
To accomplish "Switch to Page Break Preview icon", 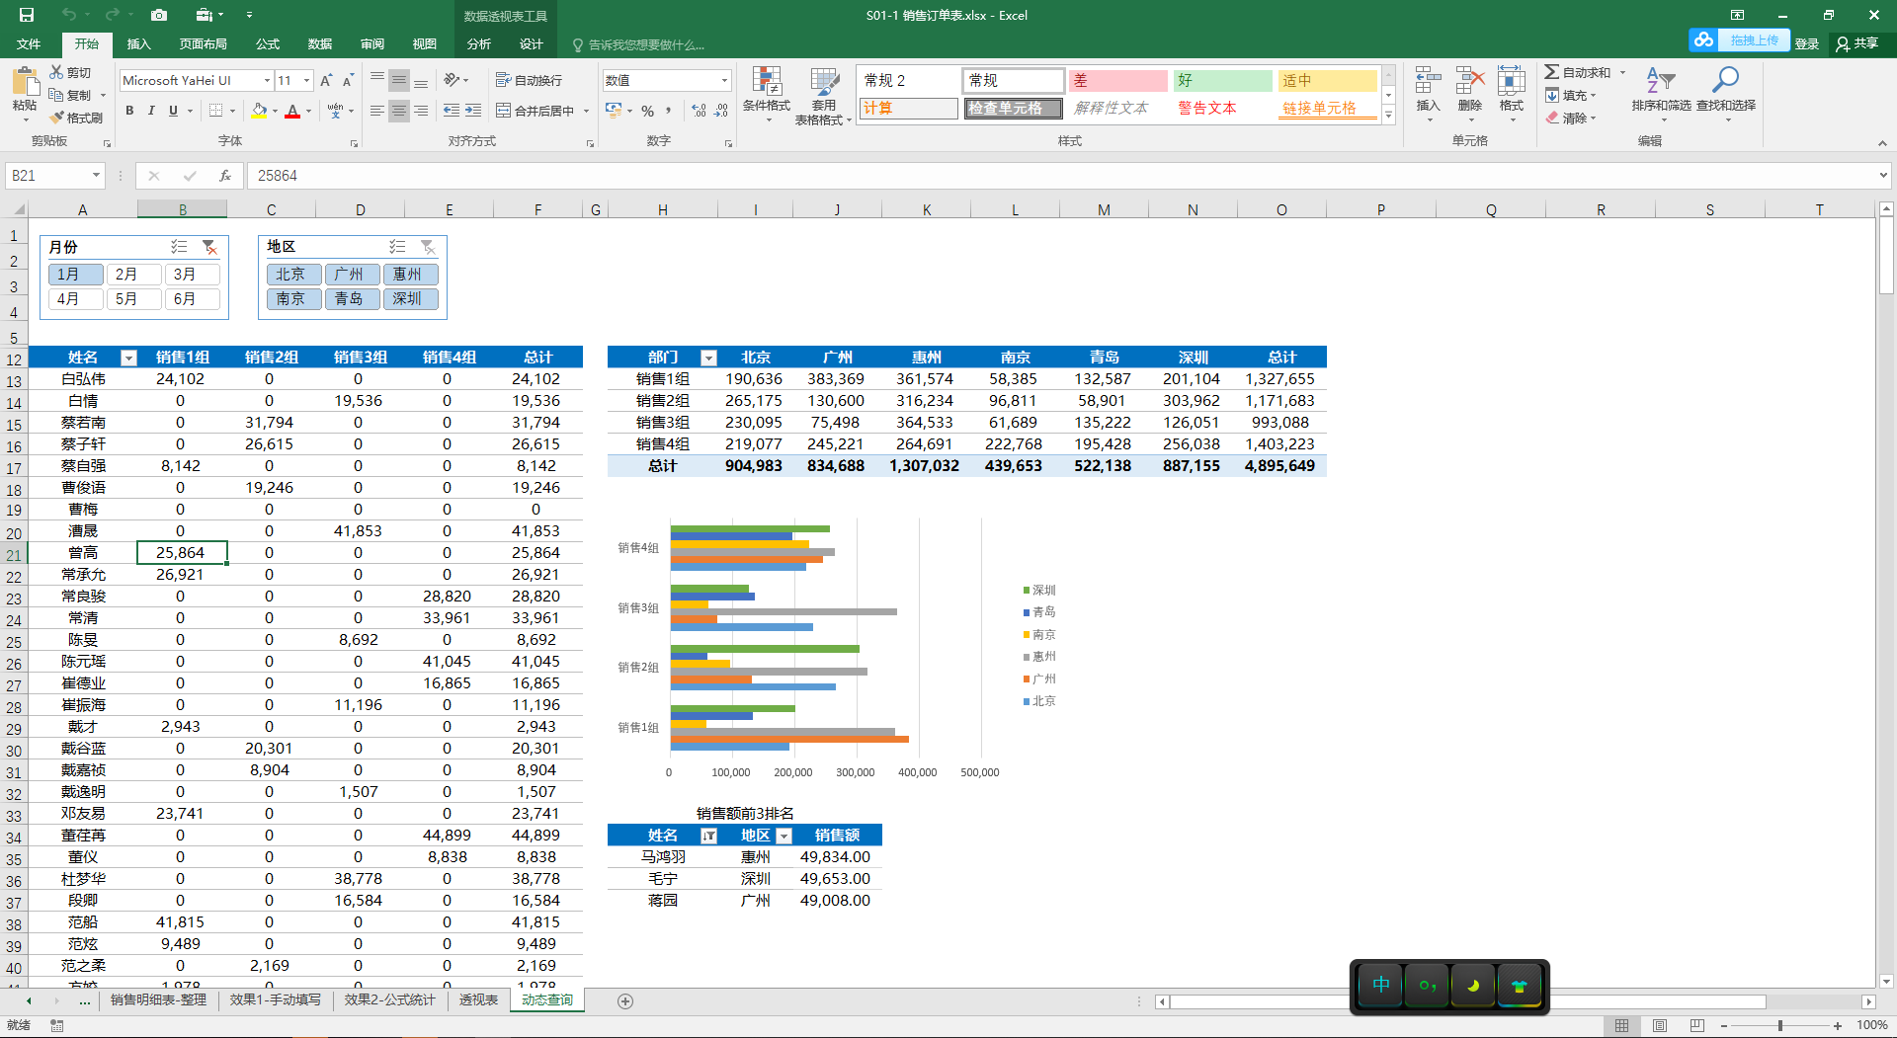I will coord(1697,1026).
